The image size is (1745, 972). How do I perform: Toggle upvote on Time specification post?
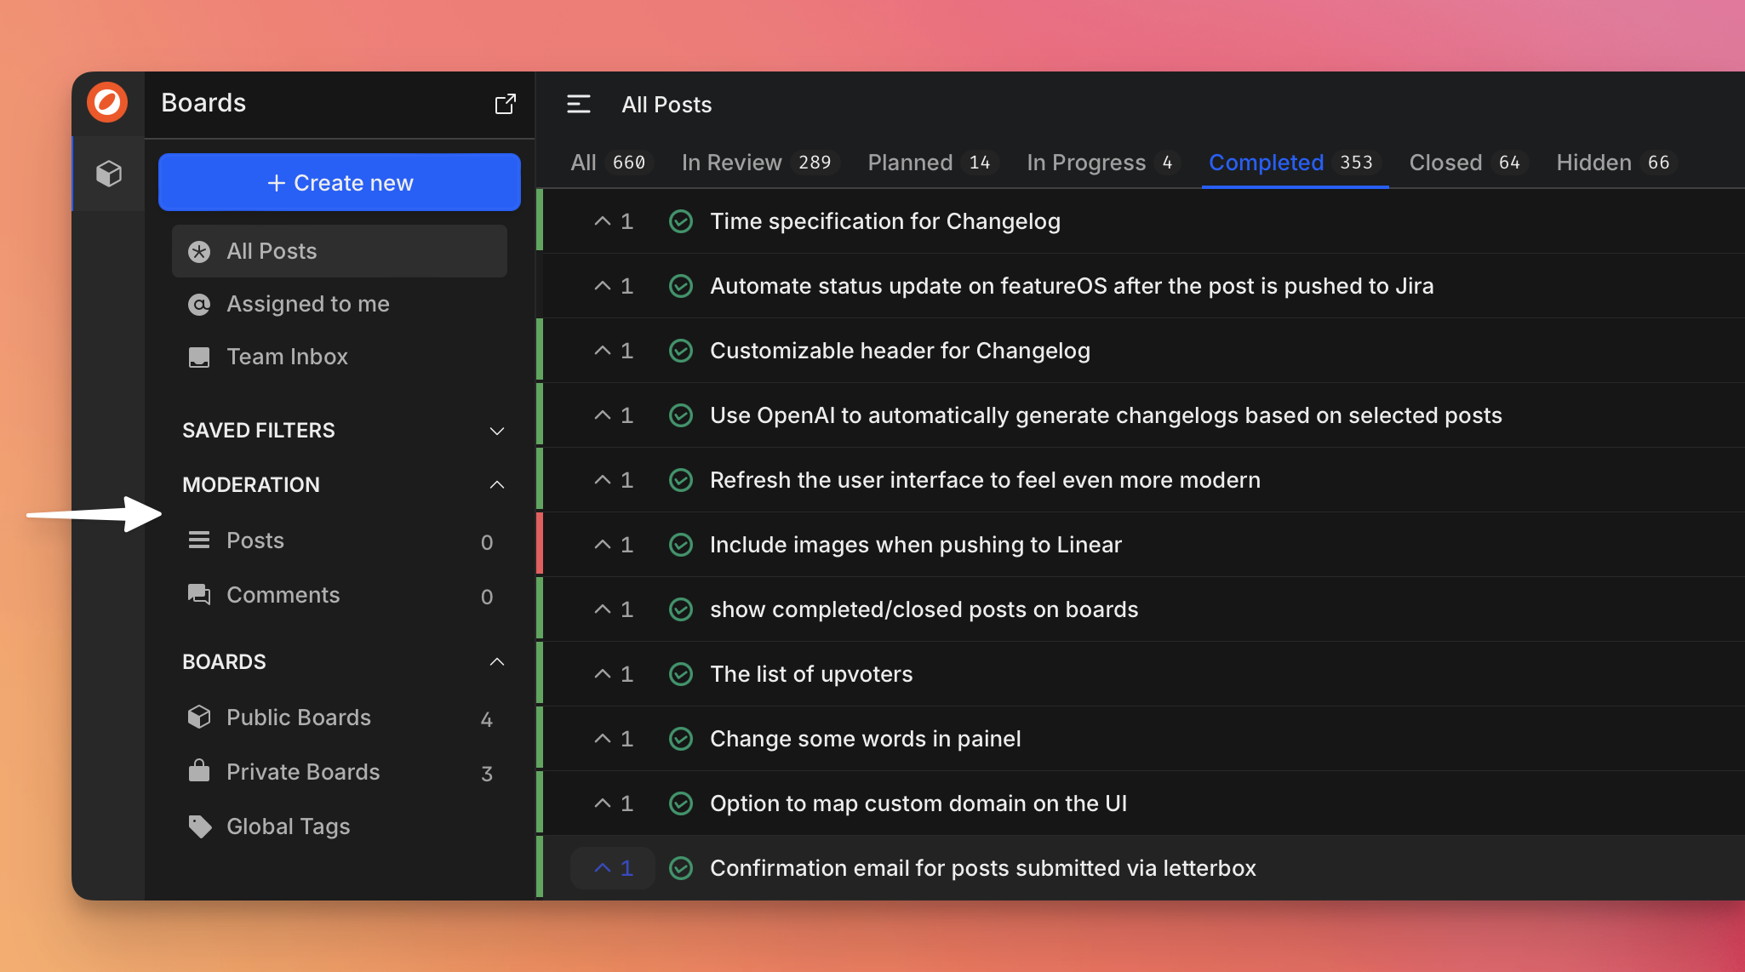pyautogui.click(x=613, y=221)
